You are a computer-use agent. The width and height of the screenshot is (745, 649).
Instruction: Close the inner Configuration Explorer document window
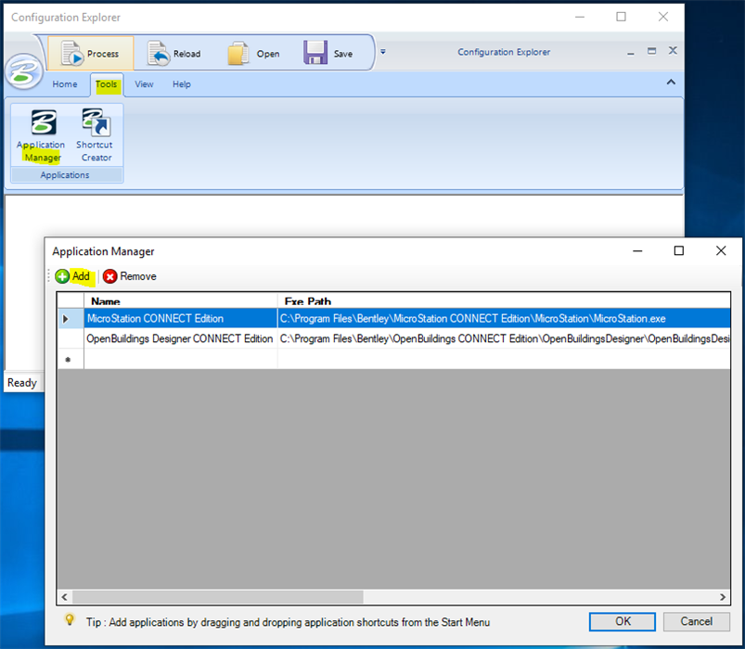(x=673, y=50)
